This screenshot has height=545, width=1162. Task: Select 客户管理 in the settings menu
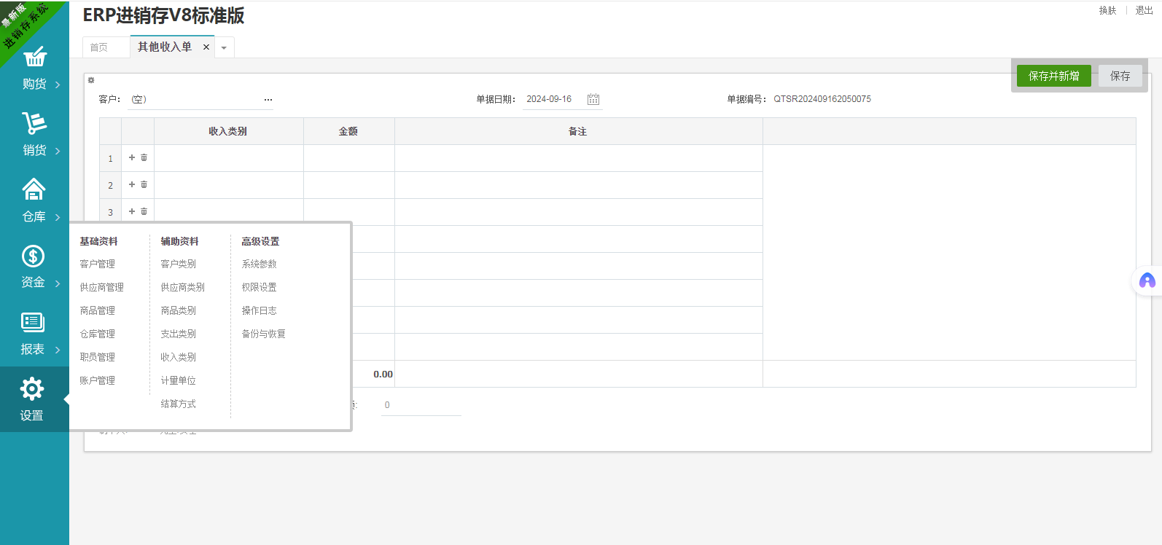point(98,264)
